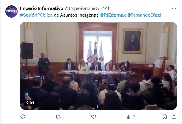Open the three-dot more options menu

[x=174, y=8]
